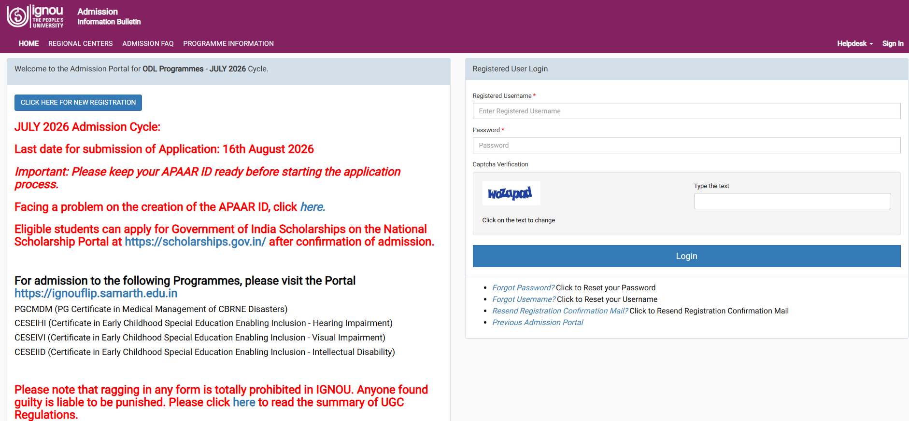Click here for new registration button
Image resolution: width=909 pixels, height=421 pixels.
[x=78, y=103]
